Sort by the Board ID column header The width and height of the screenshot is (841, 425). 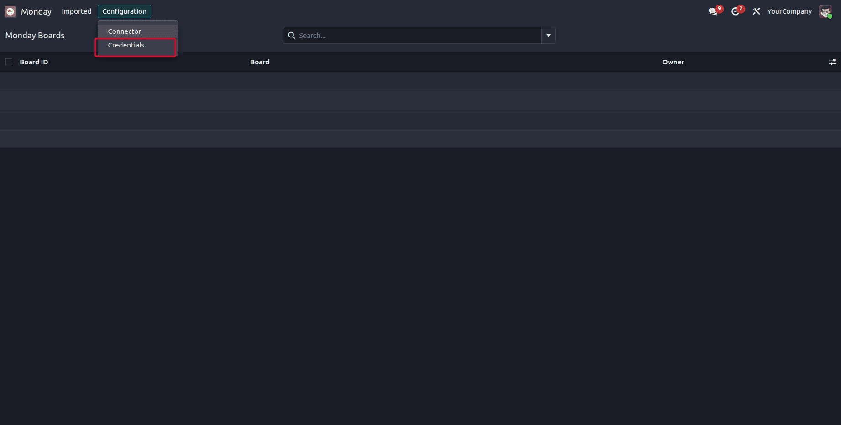coord(34,62)
